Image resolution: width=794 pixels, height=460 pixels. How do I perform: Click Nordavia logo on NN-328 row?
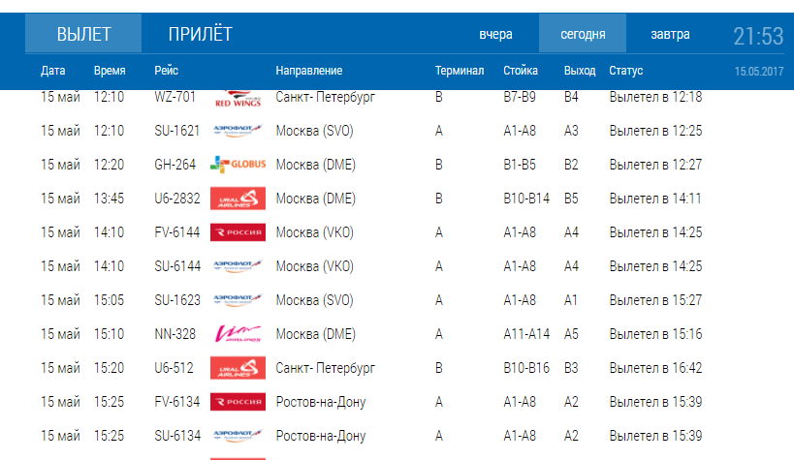coord(237,334)
